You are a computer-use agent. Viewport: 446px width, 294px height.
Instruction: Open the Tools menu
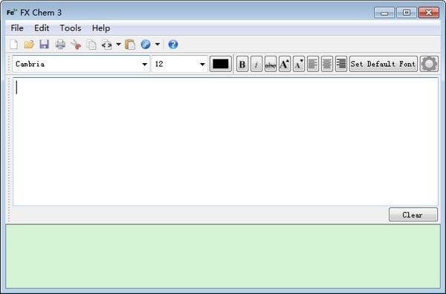pyautogui.click(x=71, y=28)
